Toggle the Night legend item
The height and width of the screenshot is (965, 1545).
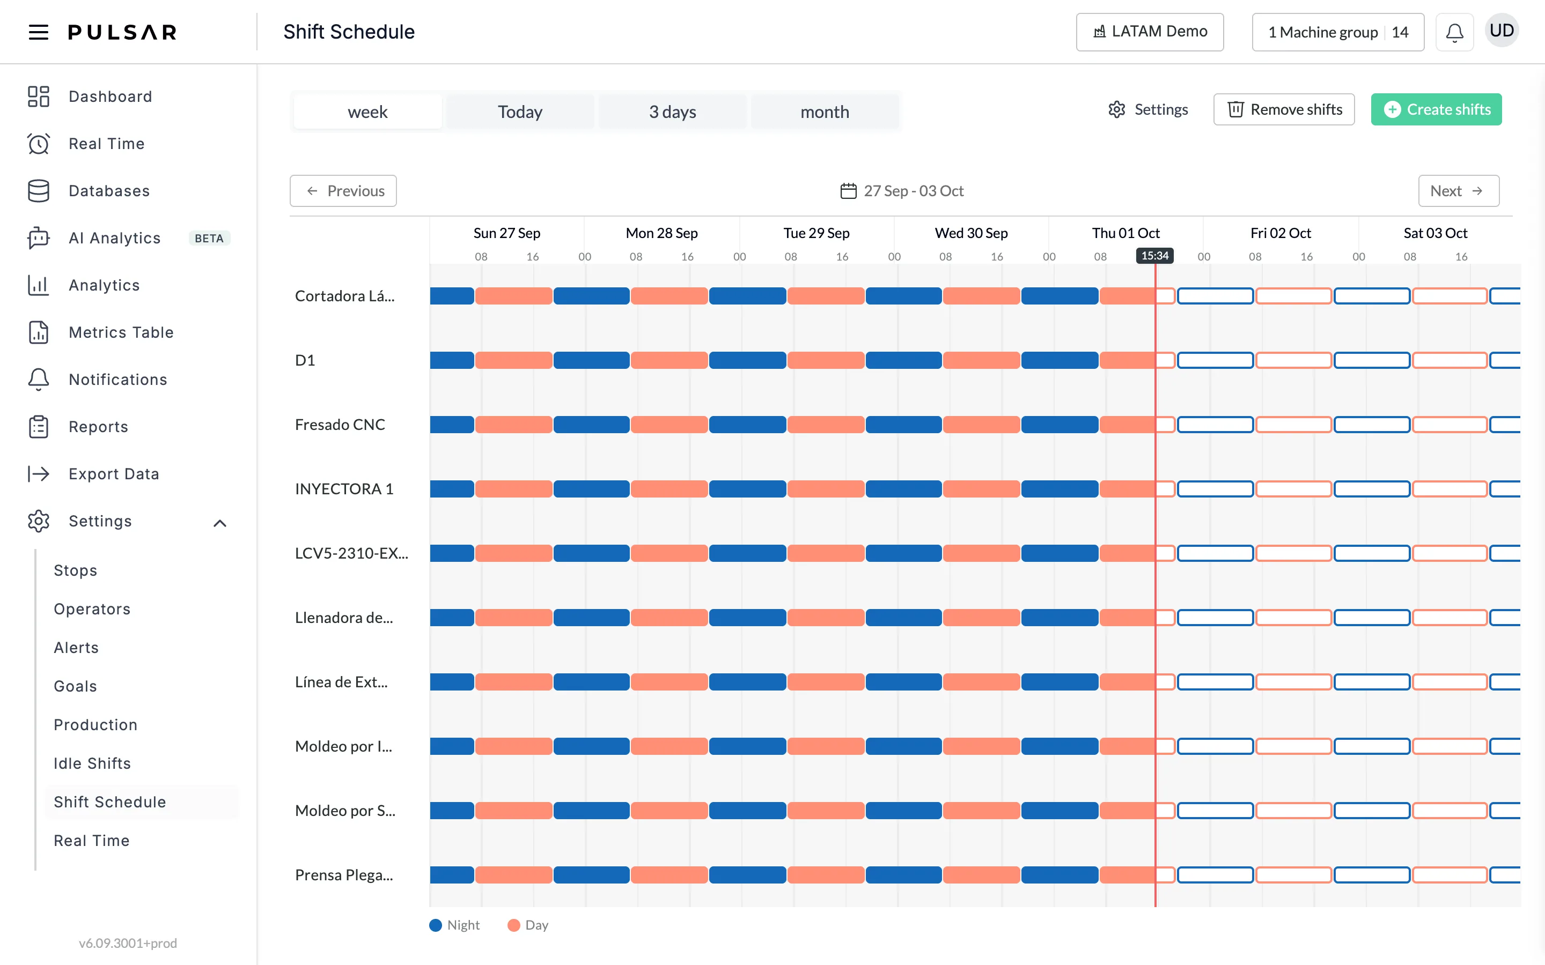click(x=454, y=925)
